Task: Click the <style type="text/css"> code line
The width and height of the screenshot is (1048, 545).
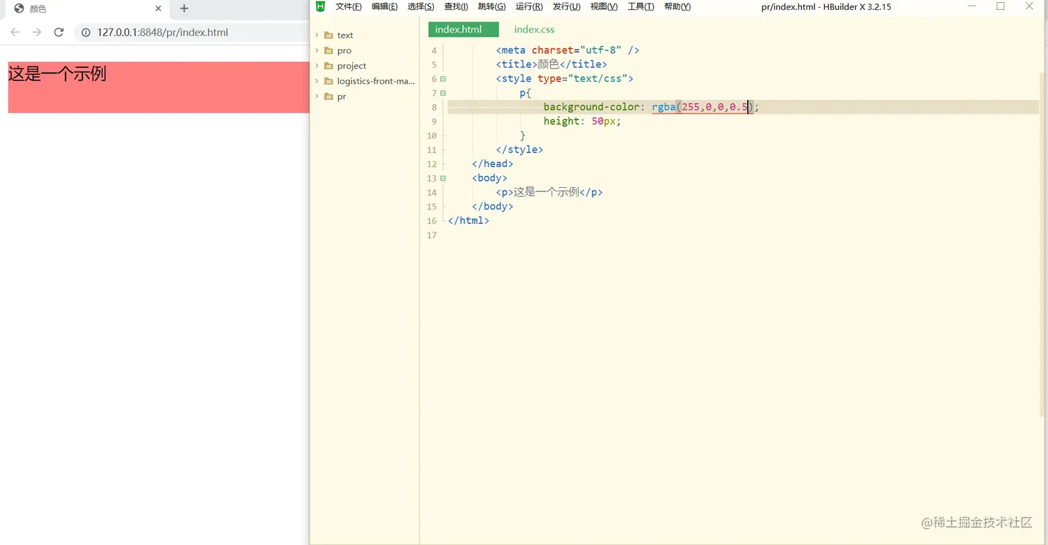Action: (x=565, y=78)
